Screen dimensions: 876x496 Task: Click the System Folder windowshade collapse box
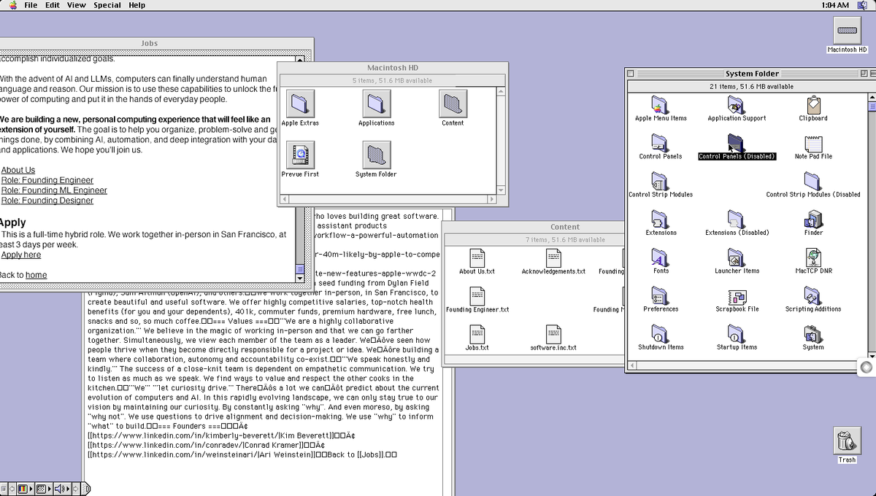coord(872,74)
